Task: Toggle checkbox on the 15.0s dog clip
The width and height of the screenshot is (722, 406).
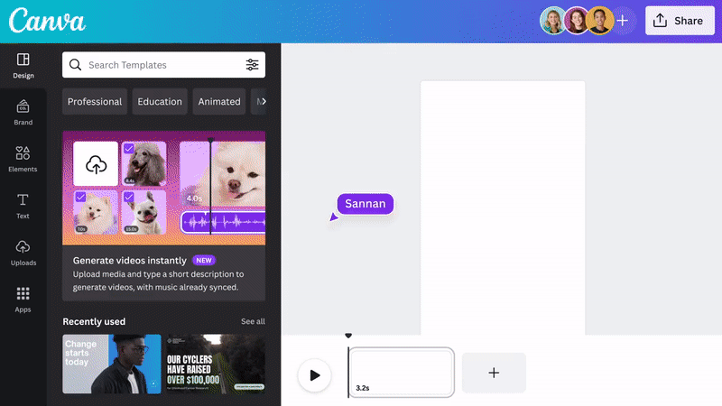Action: pyautogui.click(x=129, y=197)
